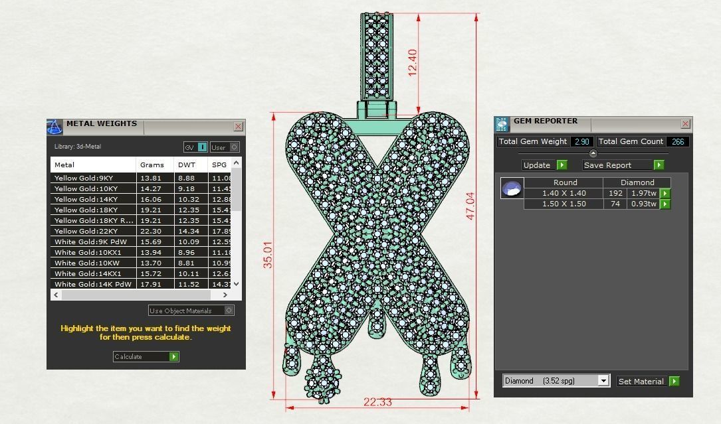The image size is (721, 424).
Task: Collapse the Gem Reporter summary arrow
Action: tap(593, 153)
